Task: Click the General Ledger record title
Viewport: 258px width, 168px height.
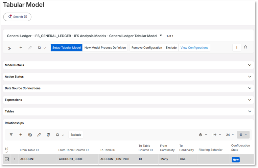Action: click(82, 36)
